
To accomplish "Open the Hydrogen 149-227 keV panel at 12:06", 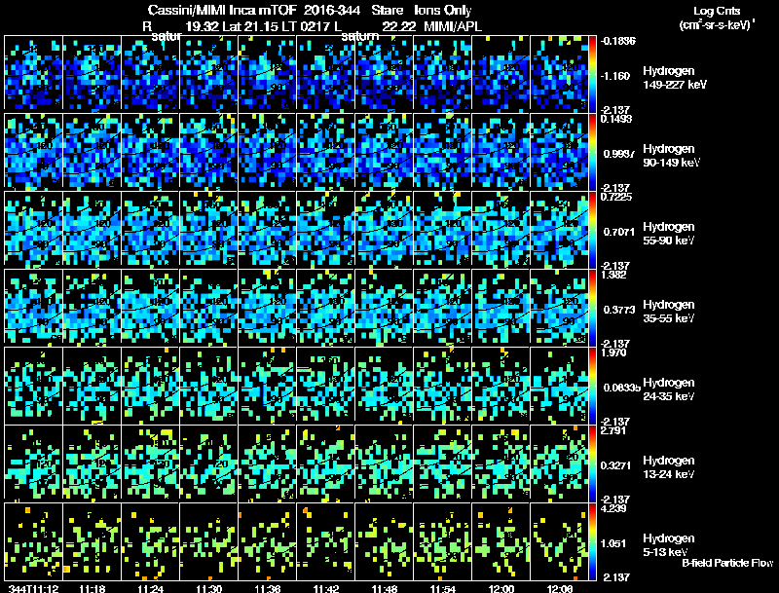I will (x=559, y=73).
